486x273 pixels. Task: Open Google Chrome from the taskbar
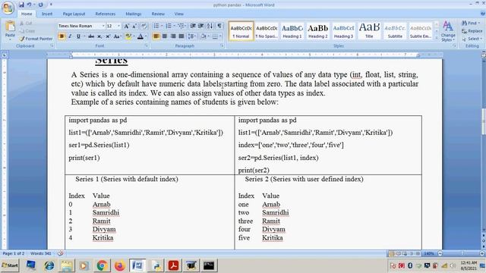[x=102, y=265]
